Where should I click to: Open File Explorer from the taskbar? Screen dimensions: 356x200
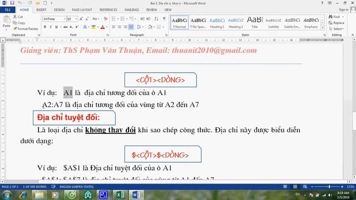pyautogui.click(x=39, y=195)
